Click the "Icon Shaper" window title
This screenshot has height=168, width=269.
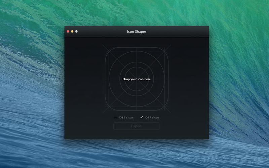[137, 32]
